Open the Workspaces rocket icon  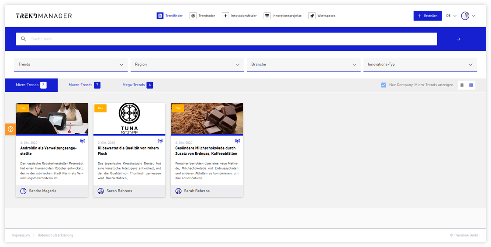[312, 16]
